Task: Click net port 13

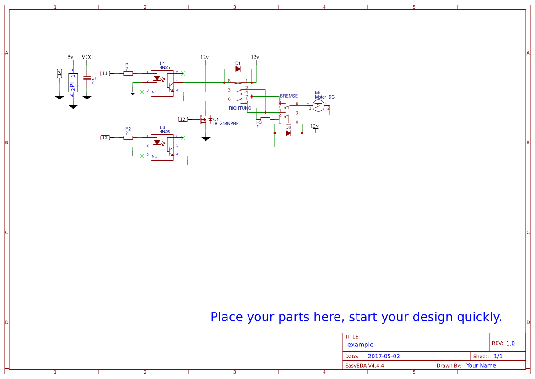Action: pos(105,138)
